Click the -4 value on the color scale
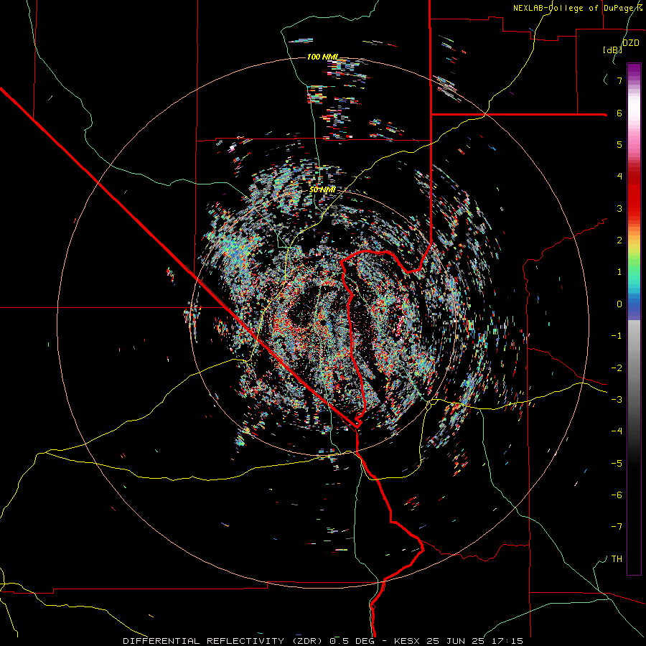 [617, 431]
